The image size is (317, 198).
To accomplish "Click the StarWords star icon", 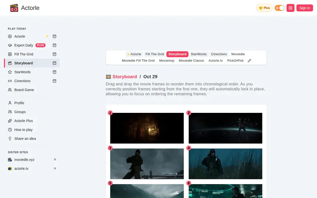I will 10,72.
